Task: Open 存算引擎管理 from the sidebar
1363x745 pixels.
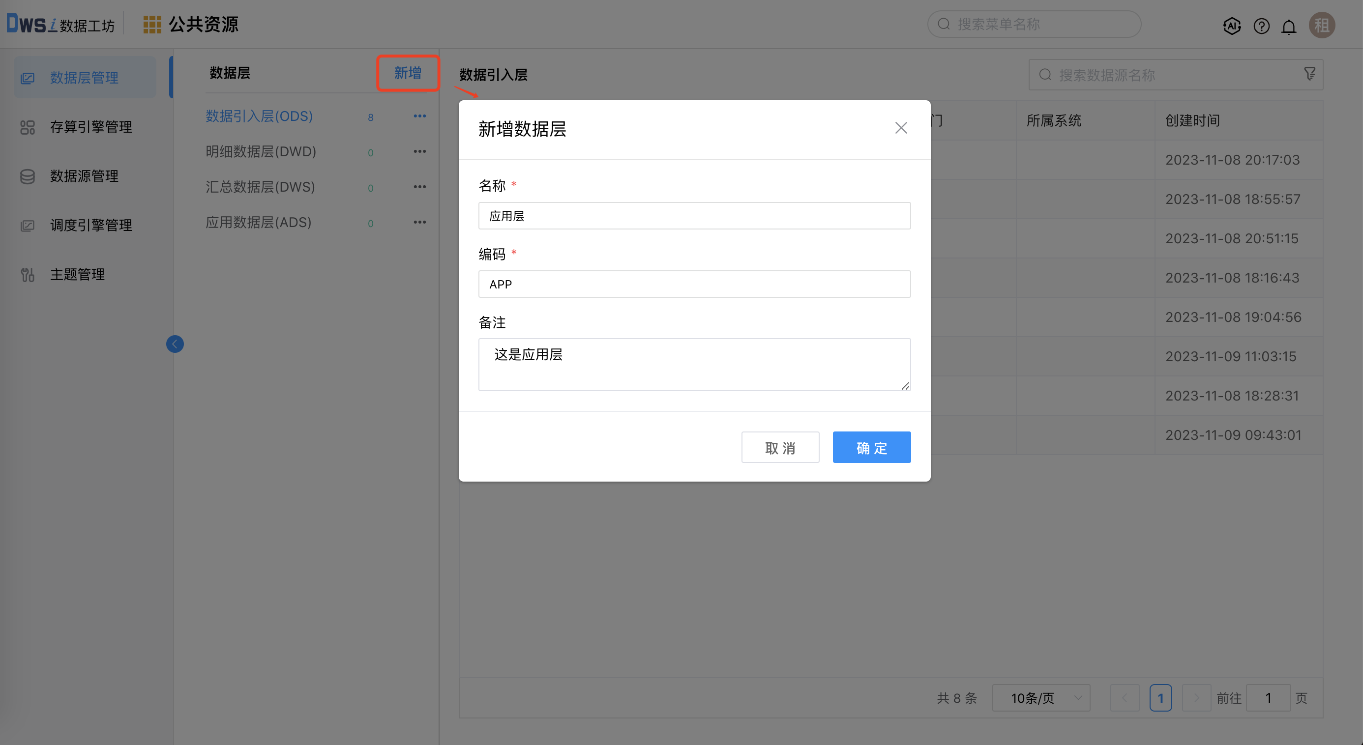Action: [91, 127]
